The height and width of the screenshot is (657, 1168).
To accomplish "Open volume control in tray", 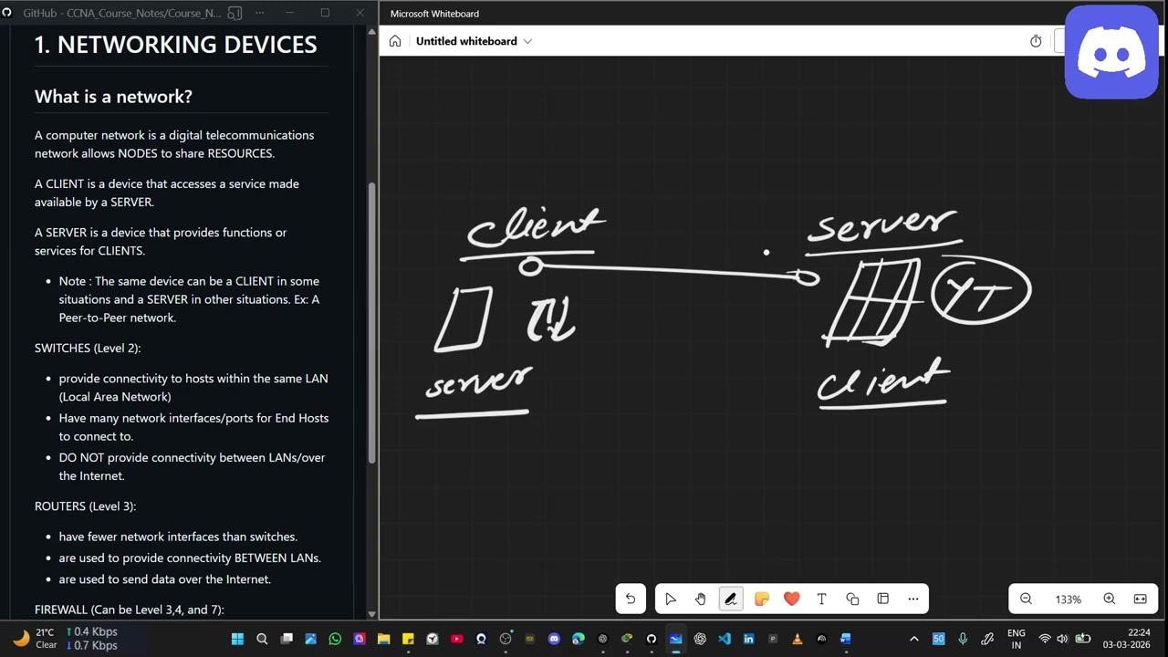I will [1062, 639].
